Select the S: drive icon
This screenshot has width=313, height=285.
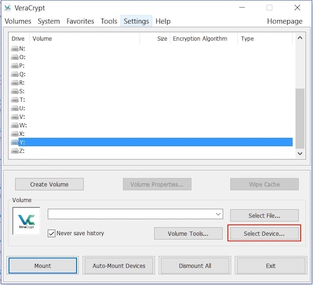[15, 91]
